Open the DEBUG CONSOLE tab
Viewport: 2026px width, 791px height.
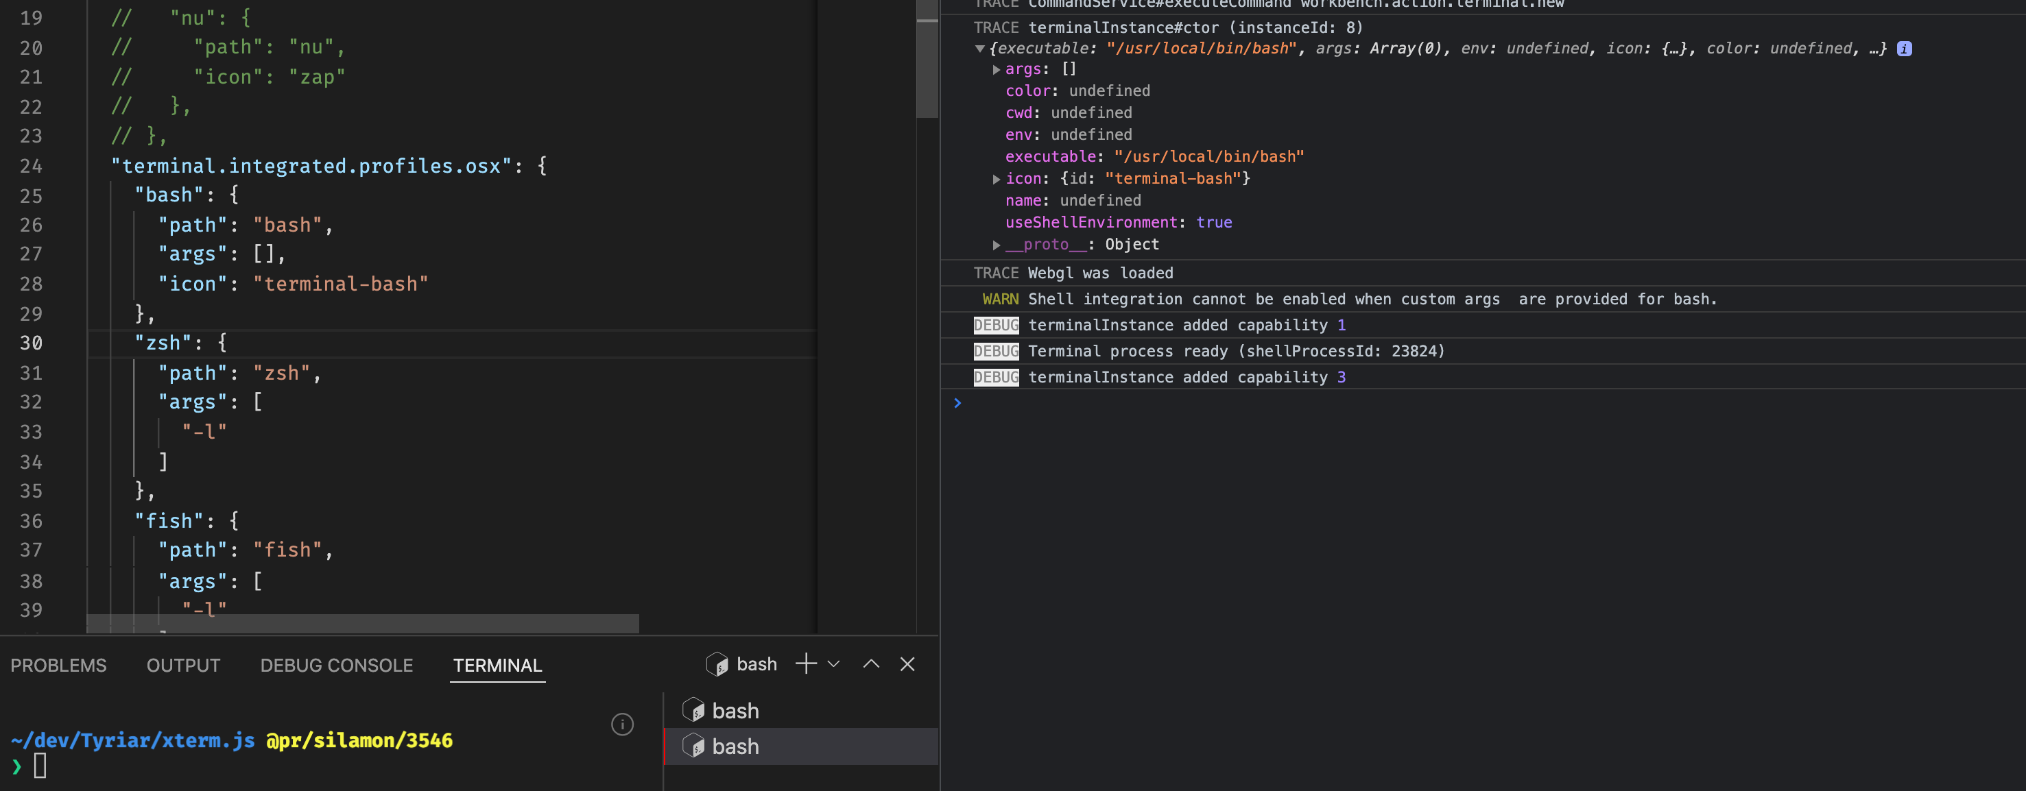(x=336, y=664)
